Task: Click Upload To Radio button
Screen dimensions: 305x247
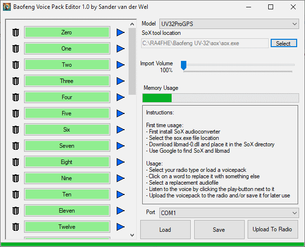Action: 273,229
